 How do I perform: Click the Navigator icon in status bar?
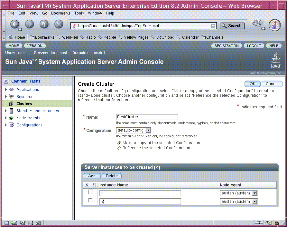tap(6, 223)
